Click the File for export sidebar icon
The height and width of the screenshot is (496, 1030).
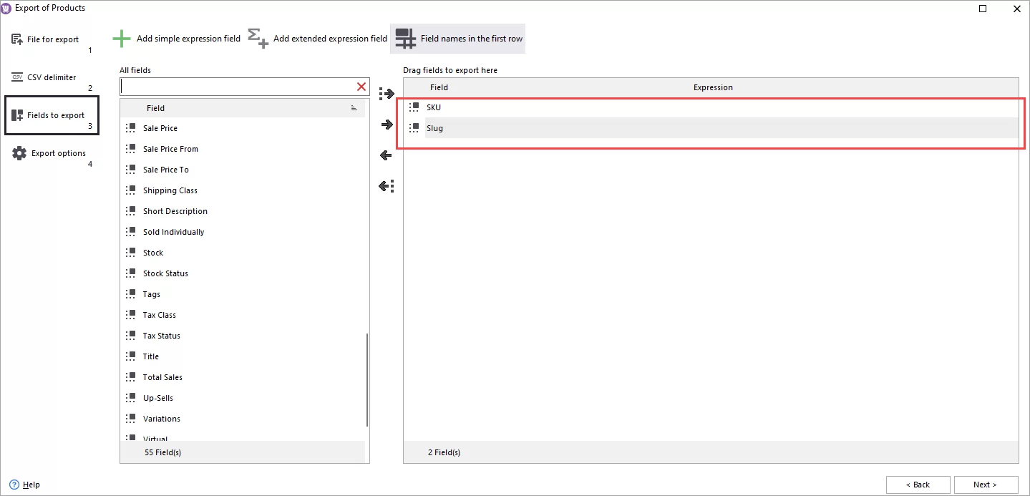pyautogui.click(x=16, y=39)
